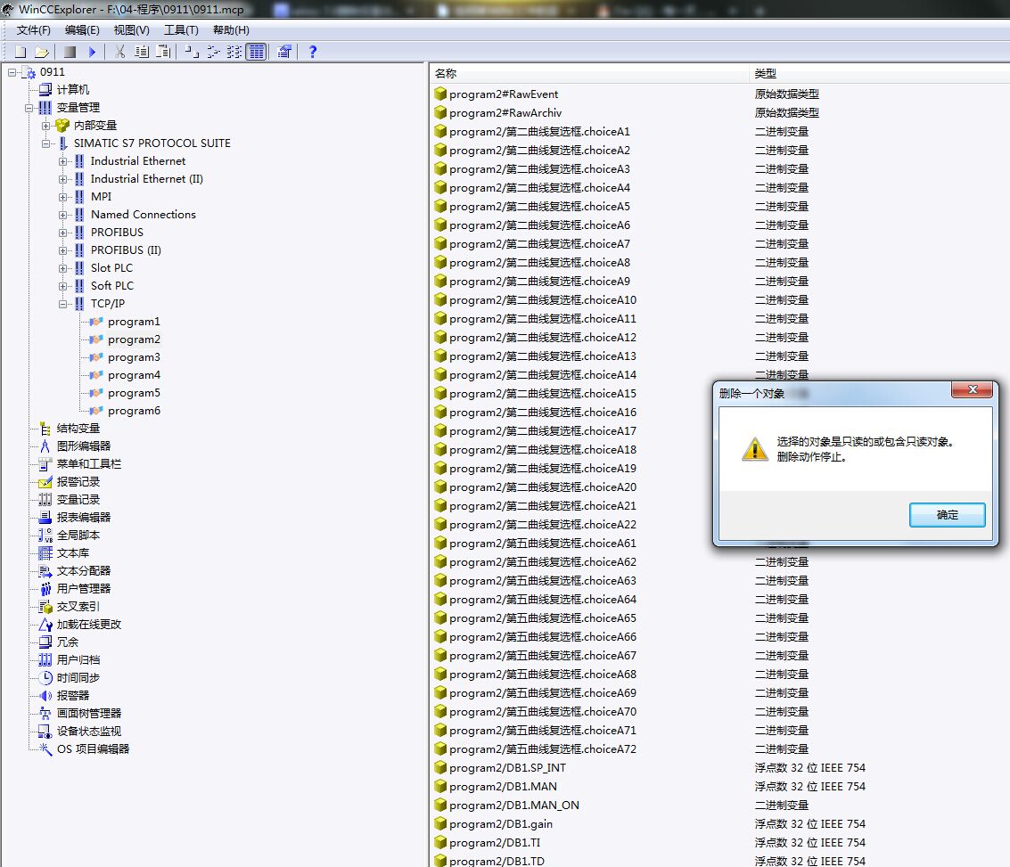Viewport: 1010px width, 867px height.
Task: Select the 计算机 tree item
Action: point(73,89)
